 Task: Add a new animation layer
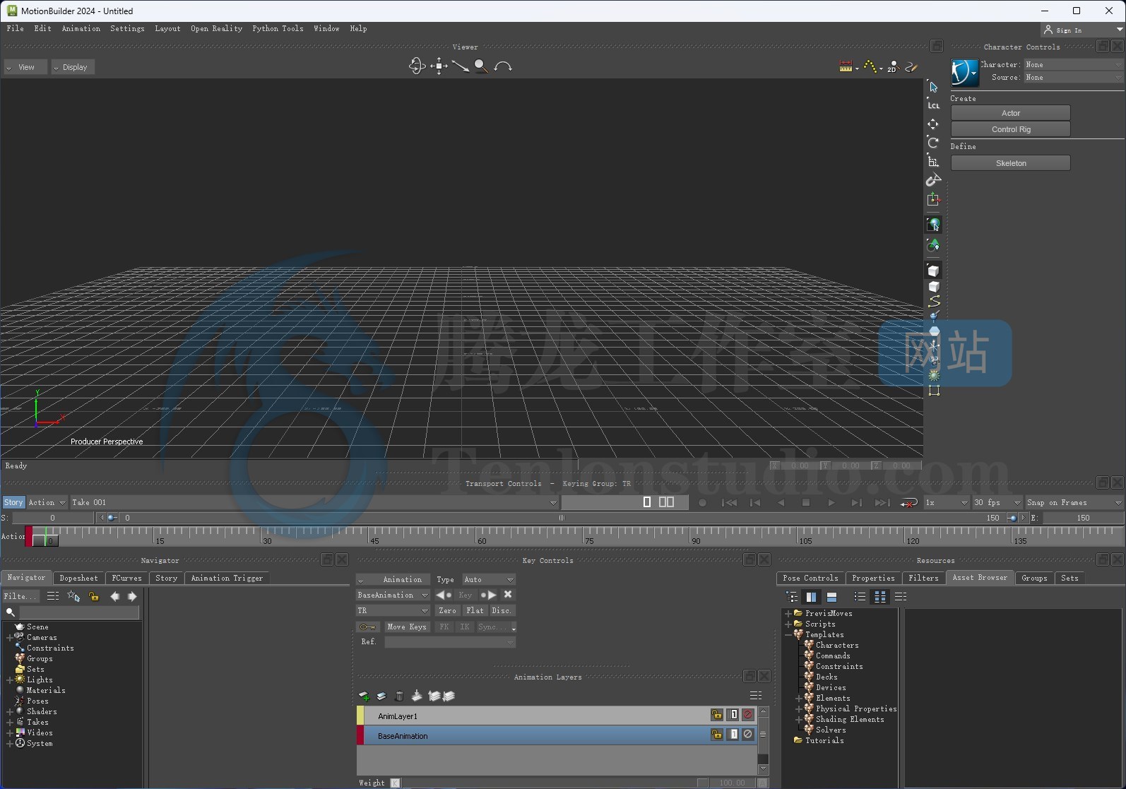click(364, 696)
